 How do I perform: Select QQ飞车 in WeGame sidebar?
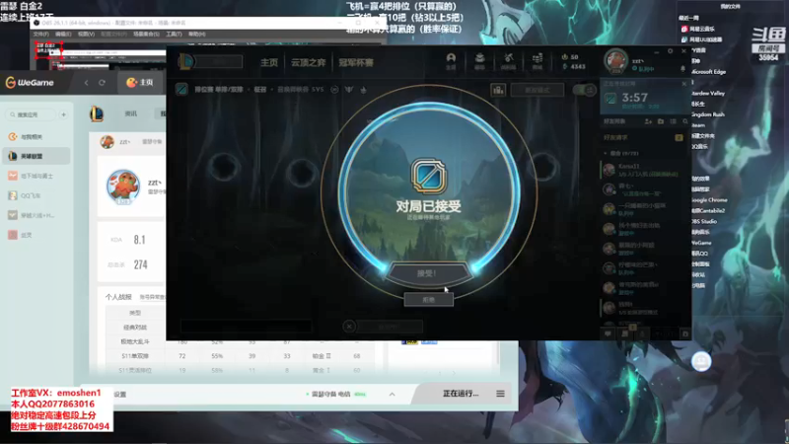click(x=36, y=195)
